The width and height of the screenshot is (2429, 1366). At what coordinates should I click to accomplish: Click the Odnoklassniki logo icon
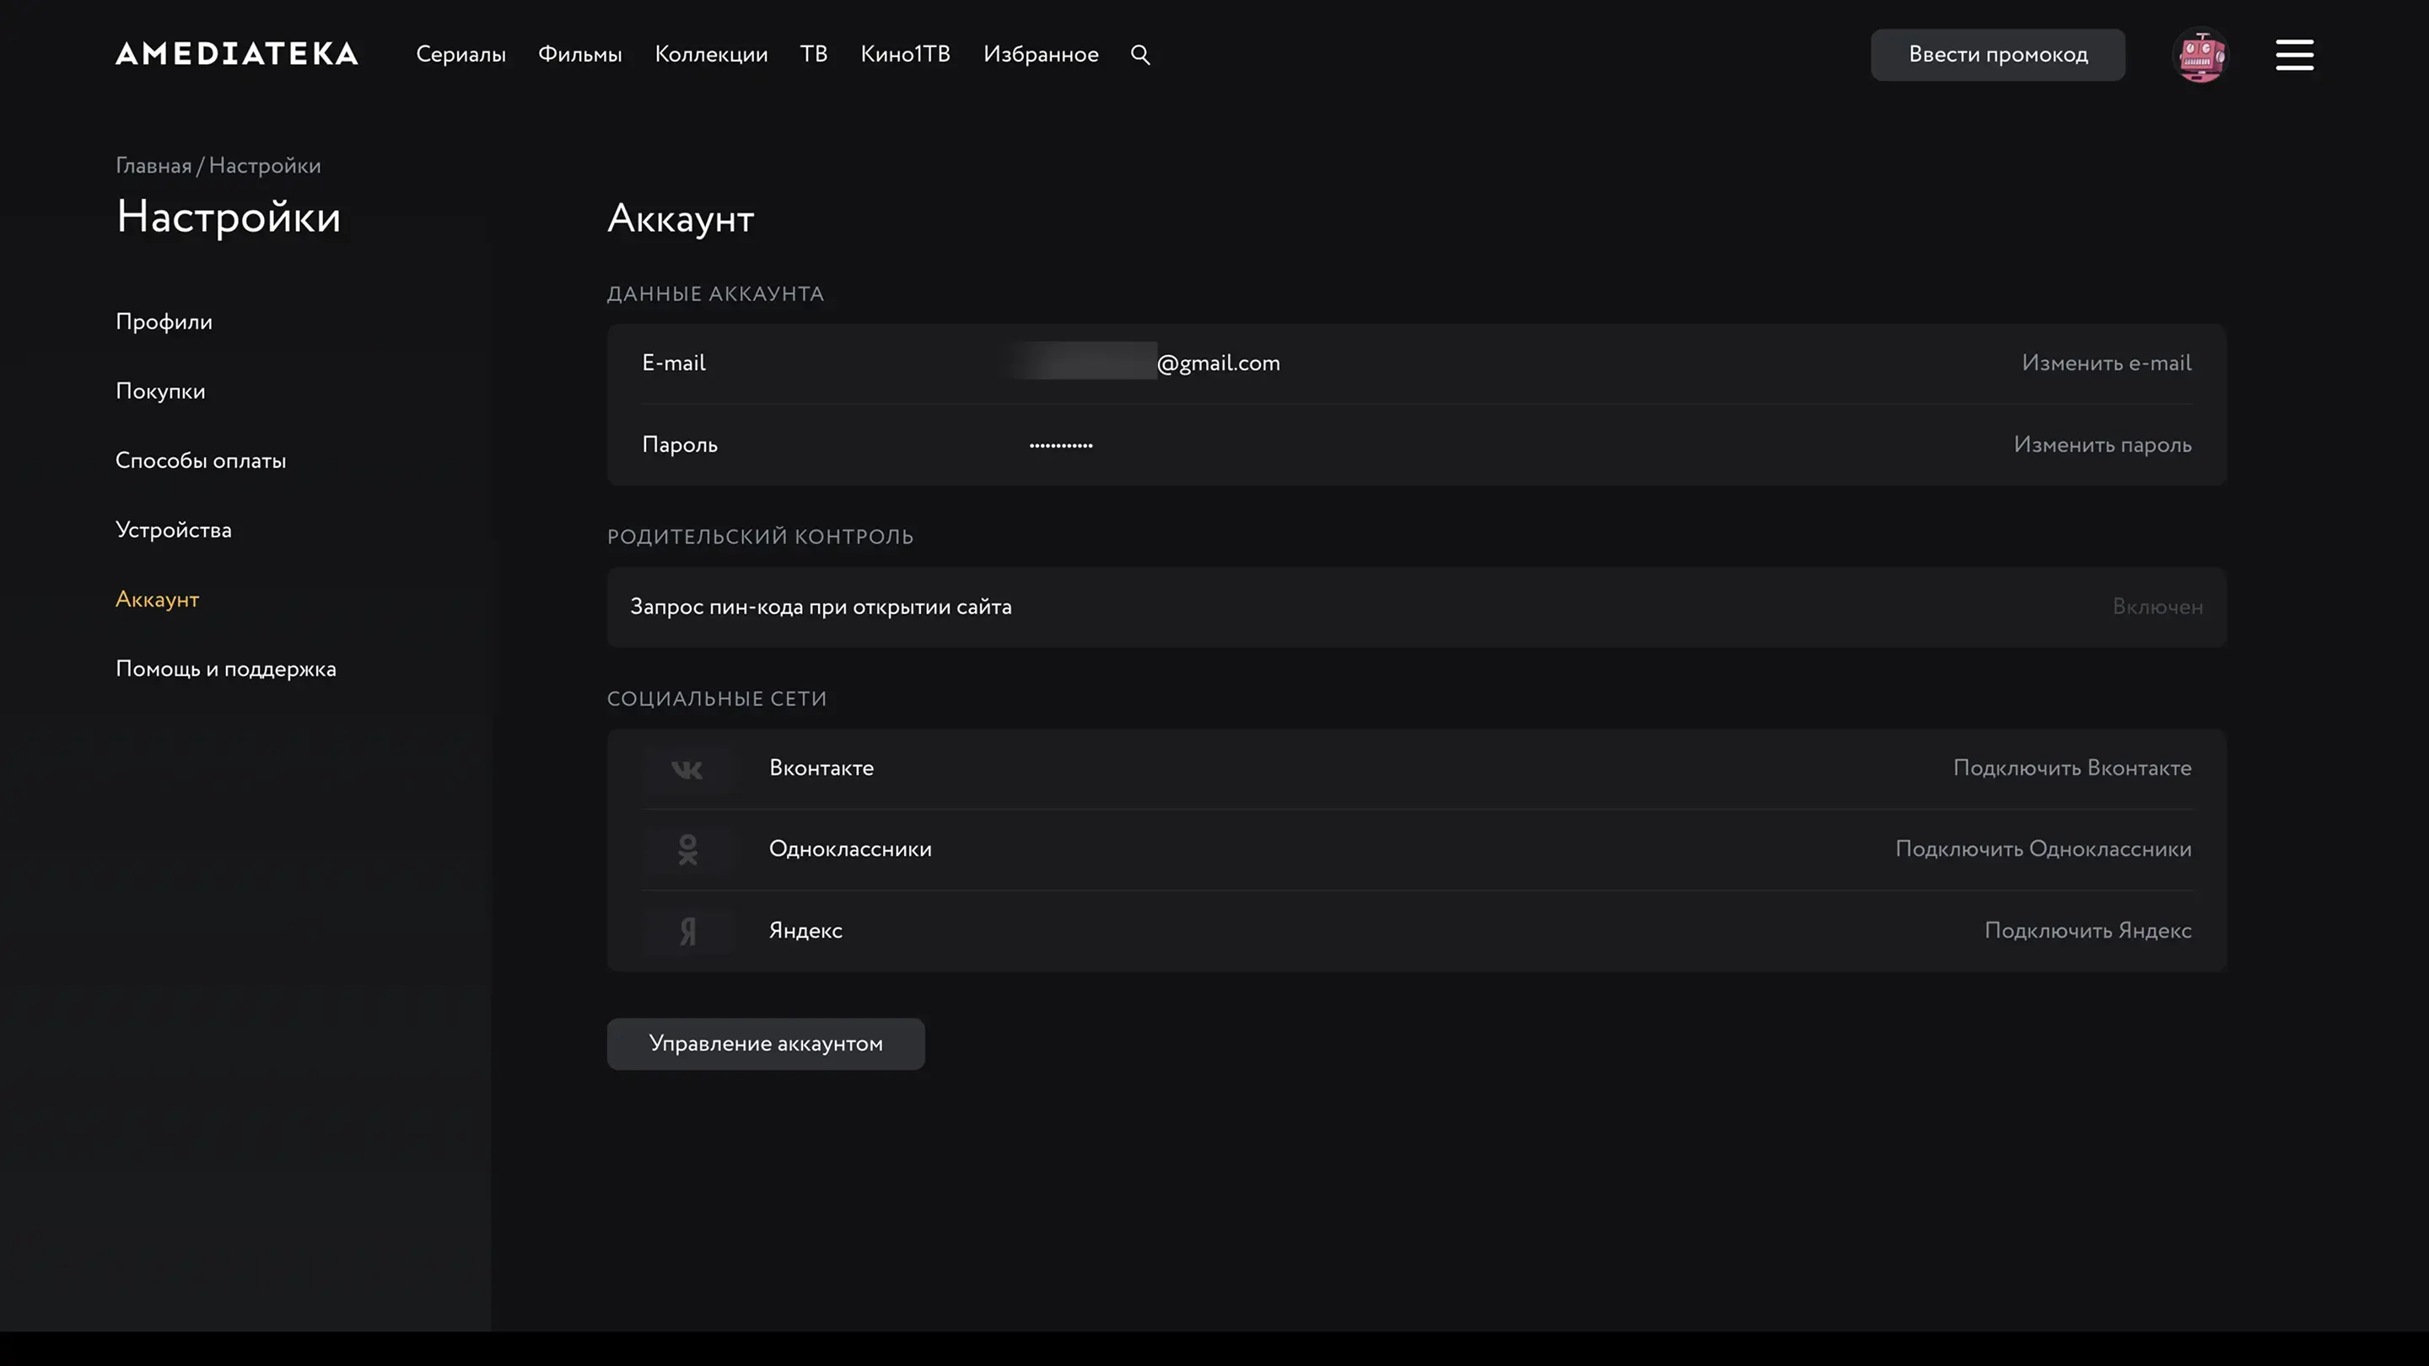tap(687, 849)
